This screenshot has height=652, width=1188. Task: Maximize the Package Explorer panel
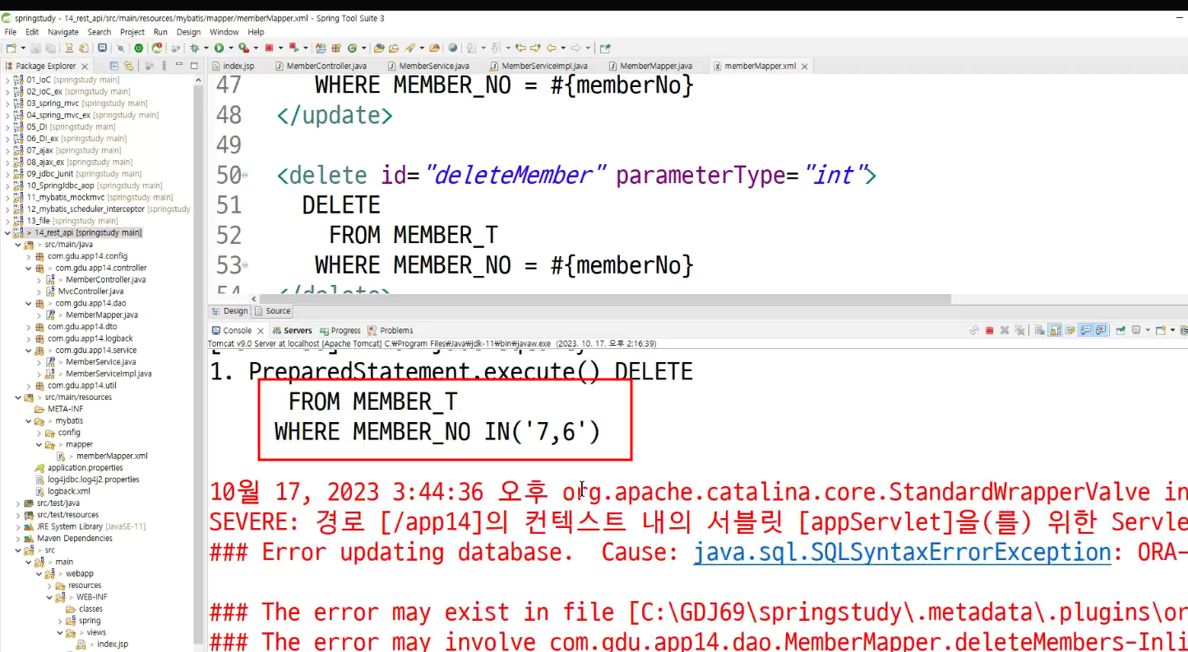[194, 66]
